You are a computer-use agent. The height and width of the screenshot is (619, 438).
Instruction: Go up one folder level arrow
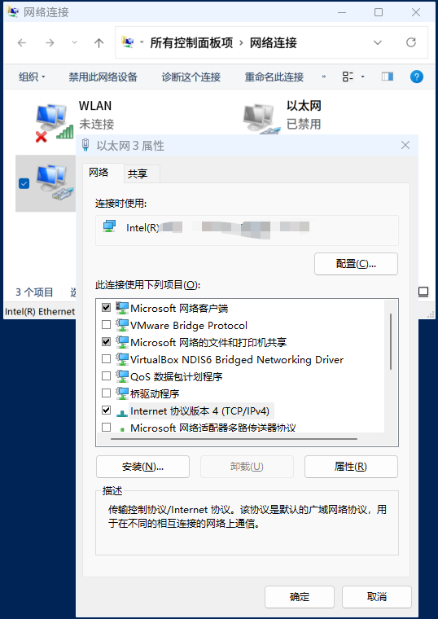pyautogui.click(x=99, y=42)
